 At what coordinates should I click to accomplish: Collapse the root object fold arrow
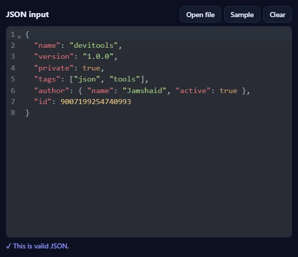tap(19, 37)
